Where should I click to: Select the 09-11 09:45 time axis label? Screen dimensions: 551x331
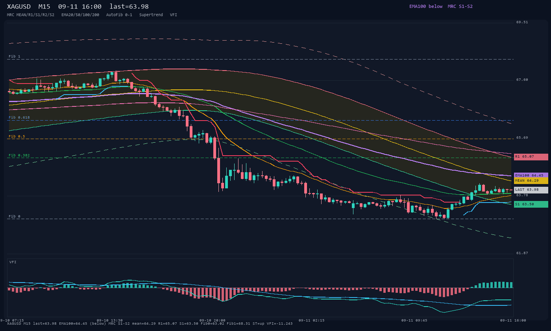(x=414, y=320)
